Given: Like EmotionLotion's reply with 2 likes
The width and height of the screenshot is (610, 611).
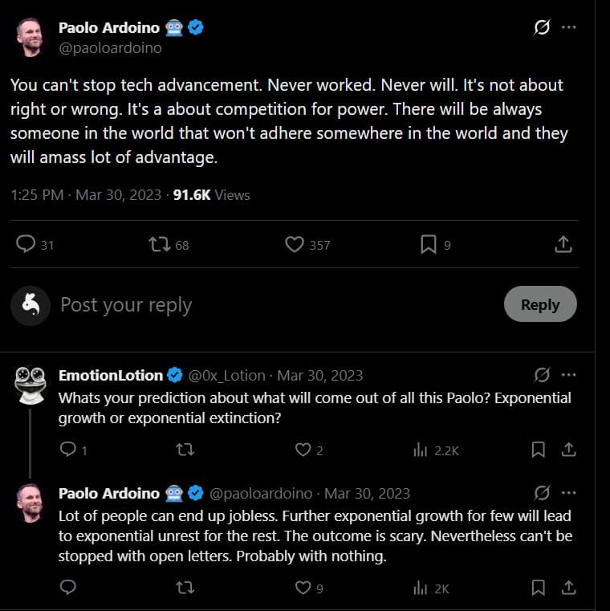Looking at the screenshot, I should click(303, 450).
